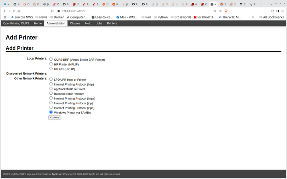Open the OpenPrinting CUPS nav item

[x=16, y=23]
